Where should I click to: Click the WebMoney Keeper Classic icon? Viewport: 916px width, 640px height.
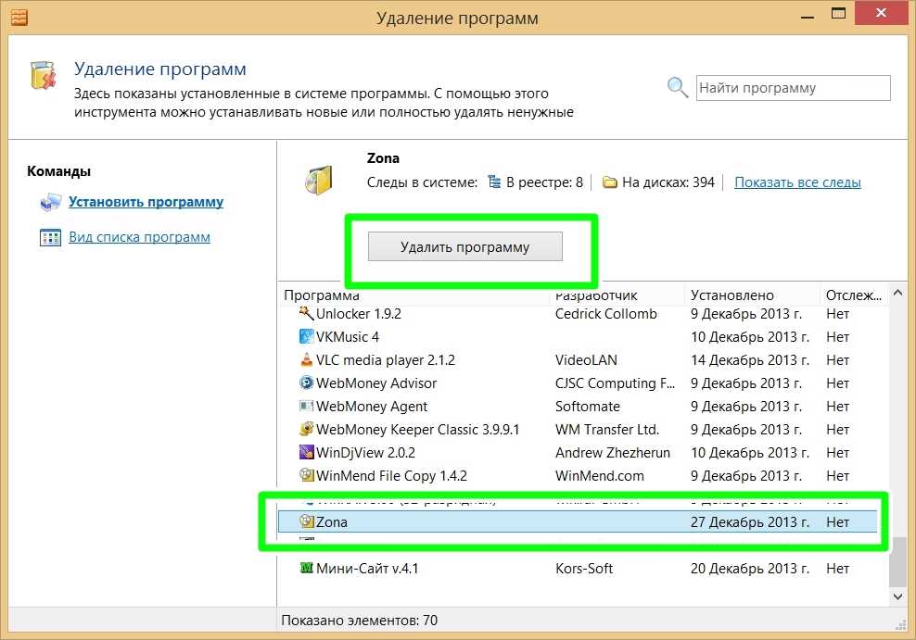coord(307,430)
